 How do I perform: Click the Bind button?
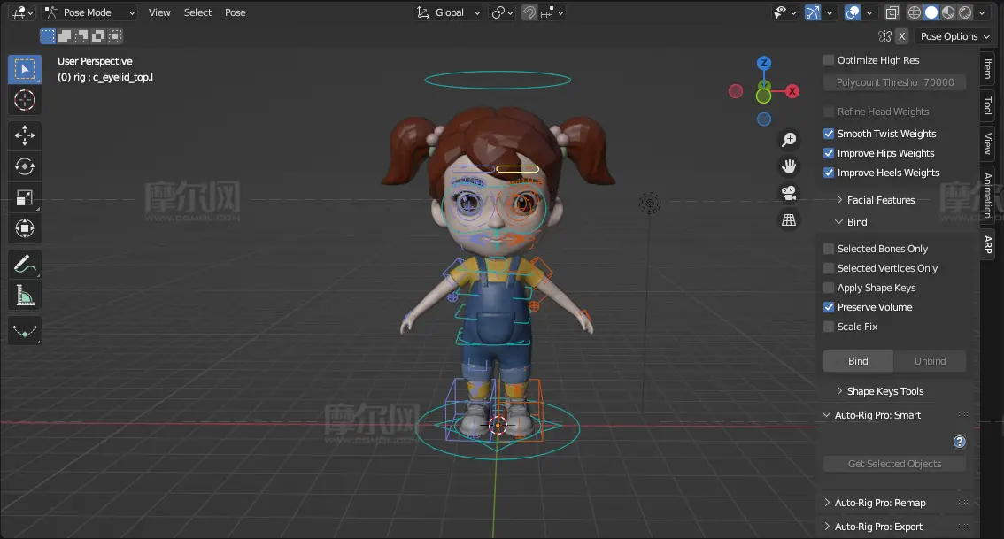point(858,361)
